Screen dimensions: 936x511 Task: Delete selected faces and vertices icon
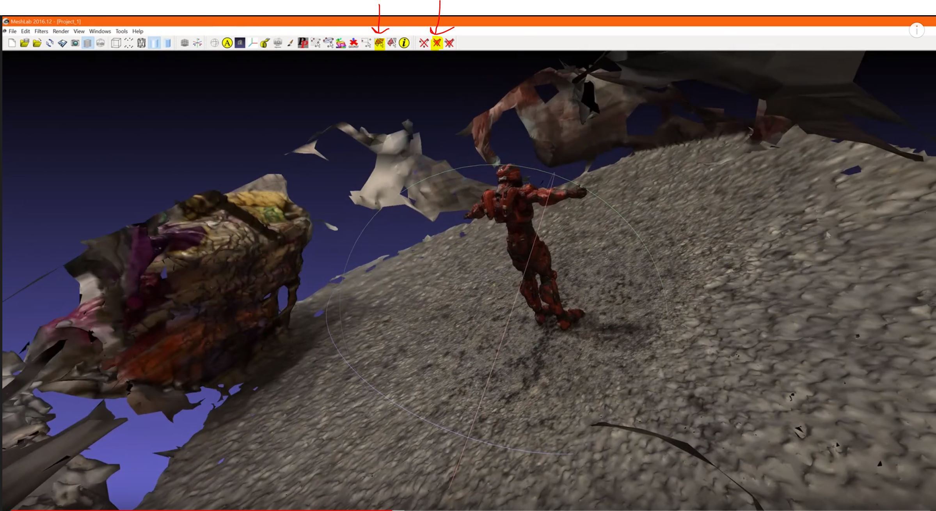(x=449, y=43)
